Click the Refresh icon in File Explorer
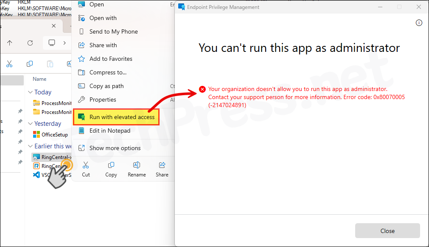This screenshot has width=429, height=247. click(30, 43)
